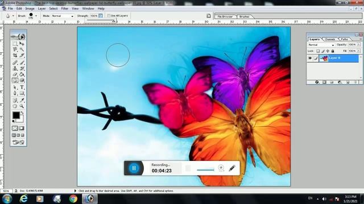Click Jump to ImageReady button

pyautogui.click(x=19, y=142)
